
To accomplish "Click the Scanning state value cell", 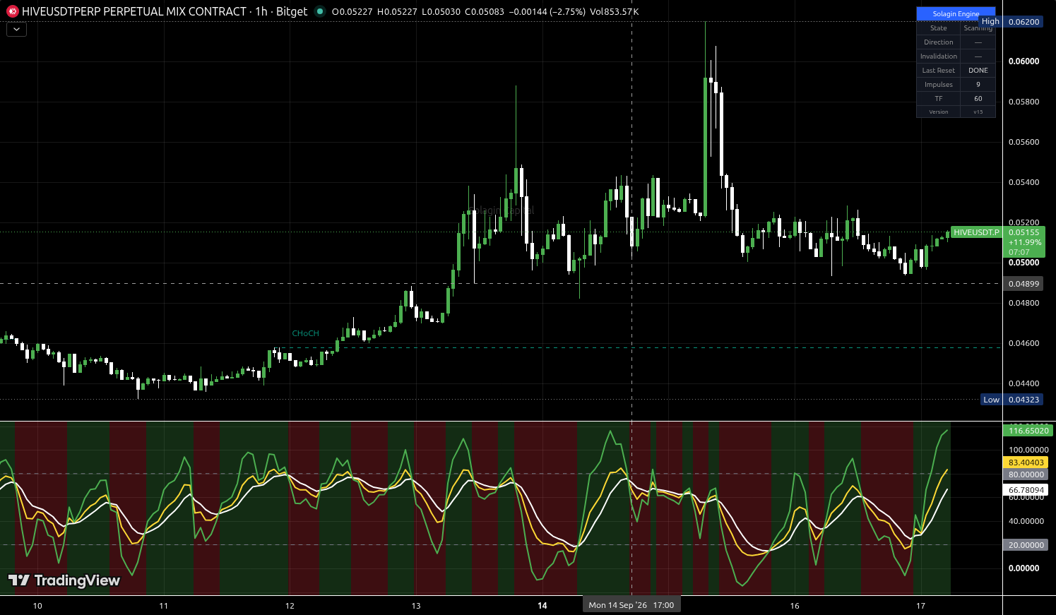I will 978,28.
